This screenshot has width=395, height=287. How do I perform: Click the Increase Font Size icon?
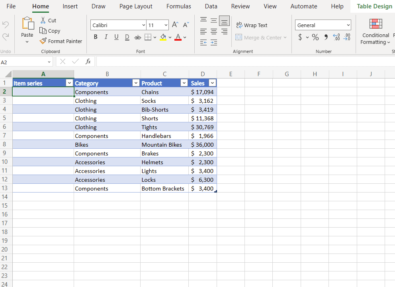point(175,24)
